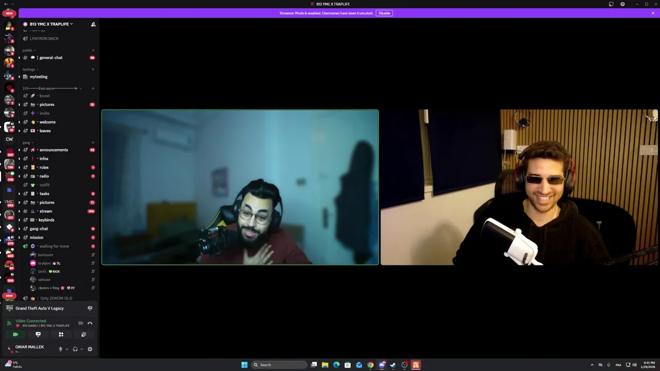Open taskbar volume control
The image size is (660, 371).
click(x=634, y=365)
